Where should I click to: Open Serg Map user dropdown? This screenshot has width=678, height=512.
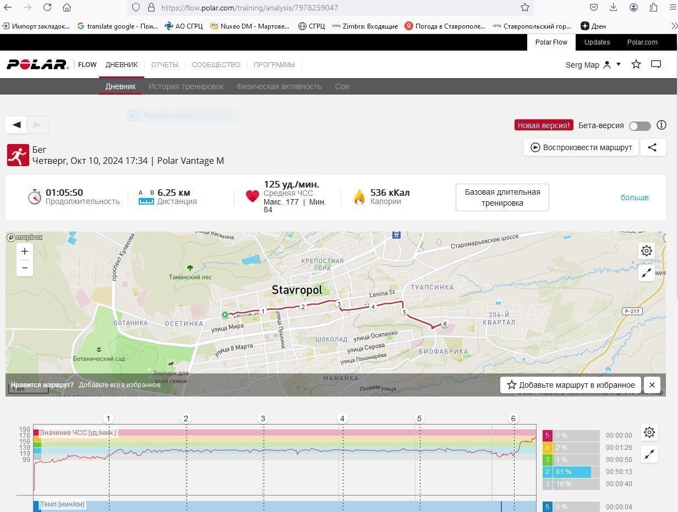(x=593, y=64)
